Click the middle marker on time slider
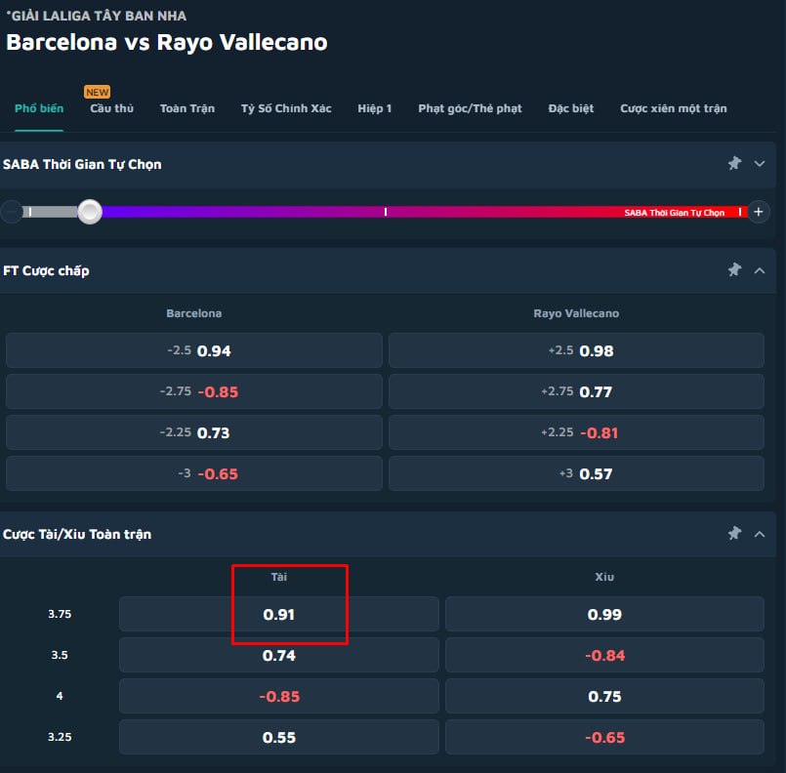The width and height of the screenshot is (786, 773). point(385,212)
